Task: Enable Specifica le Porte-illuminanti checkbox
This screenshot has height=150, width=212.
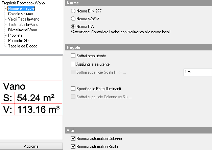Action: (x=73, y=89)
